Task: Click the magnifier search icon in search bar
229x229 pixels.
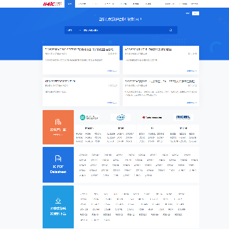Action: [x=170, y=30]
